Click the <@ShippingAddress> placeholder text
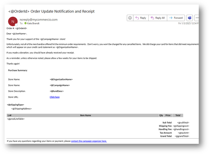Viewport: 209px width, 154px height. click(x=21, y=109)
